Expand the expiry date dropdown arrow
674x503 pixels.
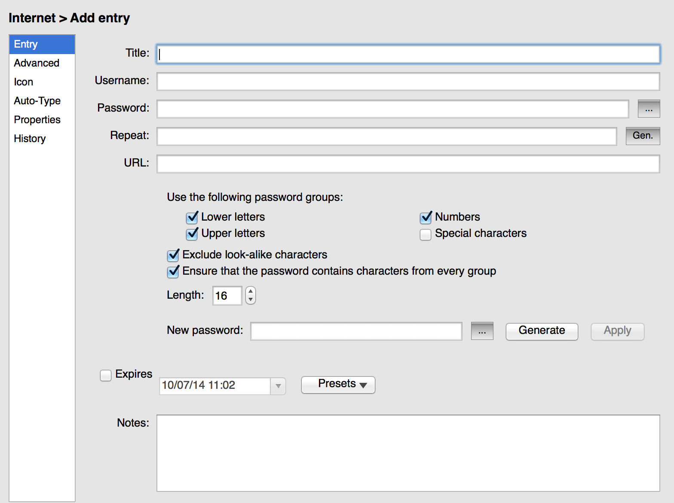pos(278,386)
